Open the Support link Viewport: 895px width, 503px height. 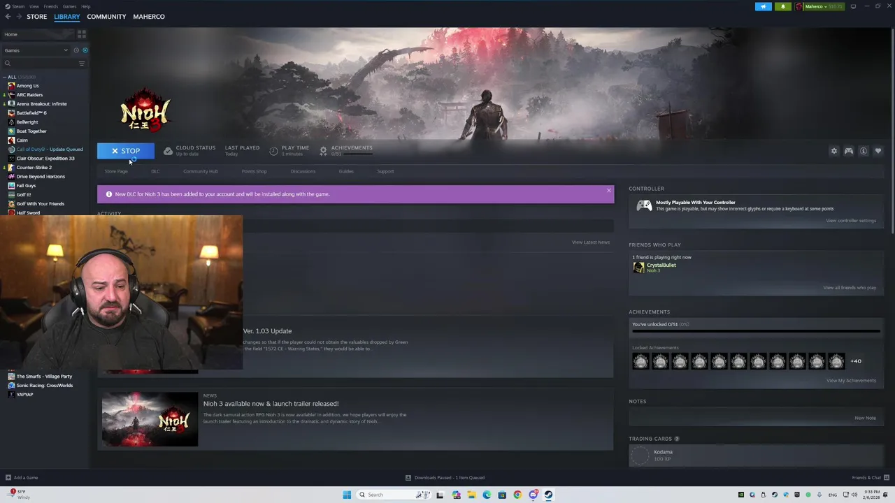385,171
